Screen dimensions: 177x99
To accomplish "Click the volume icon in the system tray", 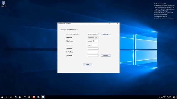I will [162, 97].
